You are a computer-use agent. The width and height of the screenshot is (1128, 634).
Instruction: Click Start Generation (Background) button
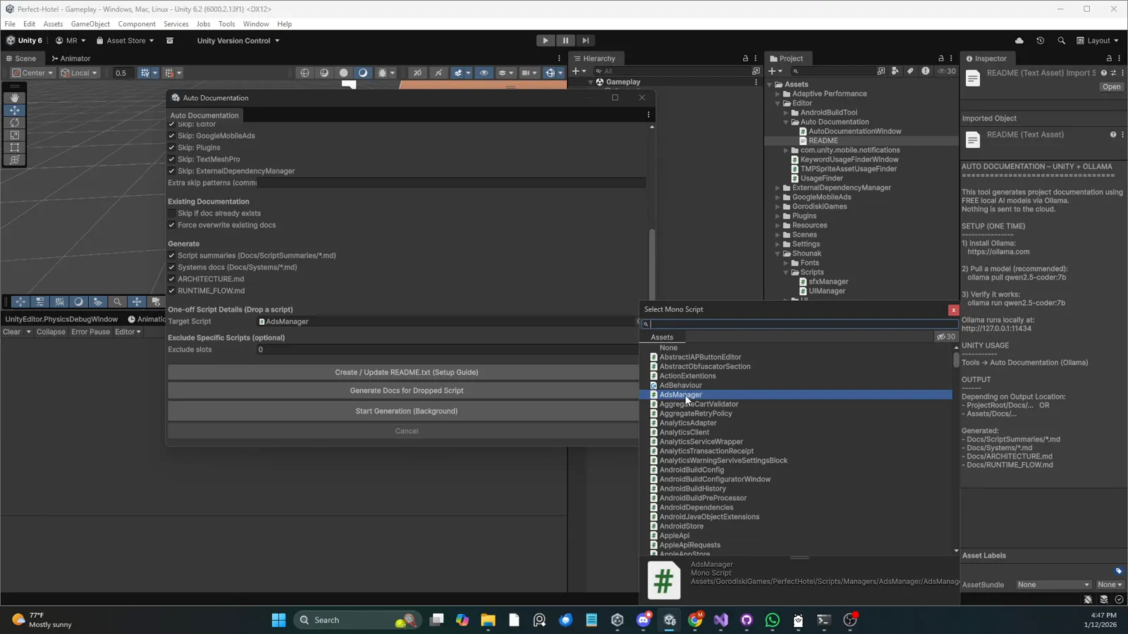pyautogui.click(x=406, y=411)
